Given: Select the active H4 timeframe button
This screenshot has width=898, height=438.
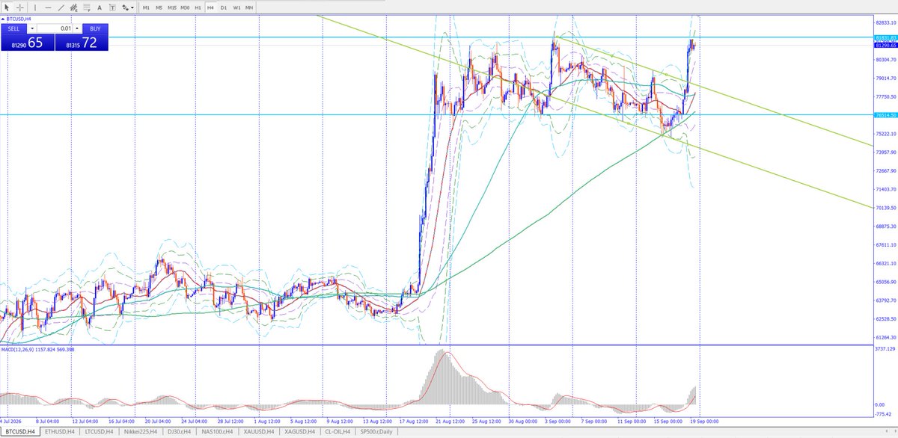Looking at the screenshot, I should 210,7.
